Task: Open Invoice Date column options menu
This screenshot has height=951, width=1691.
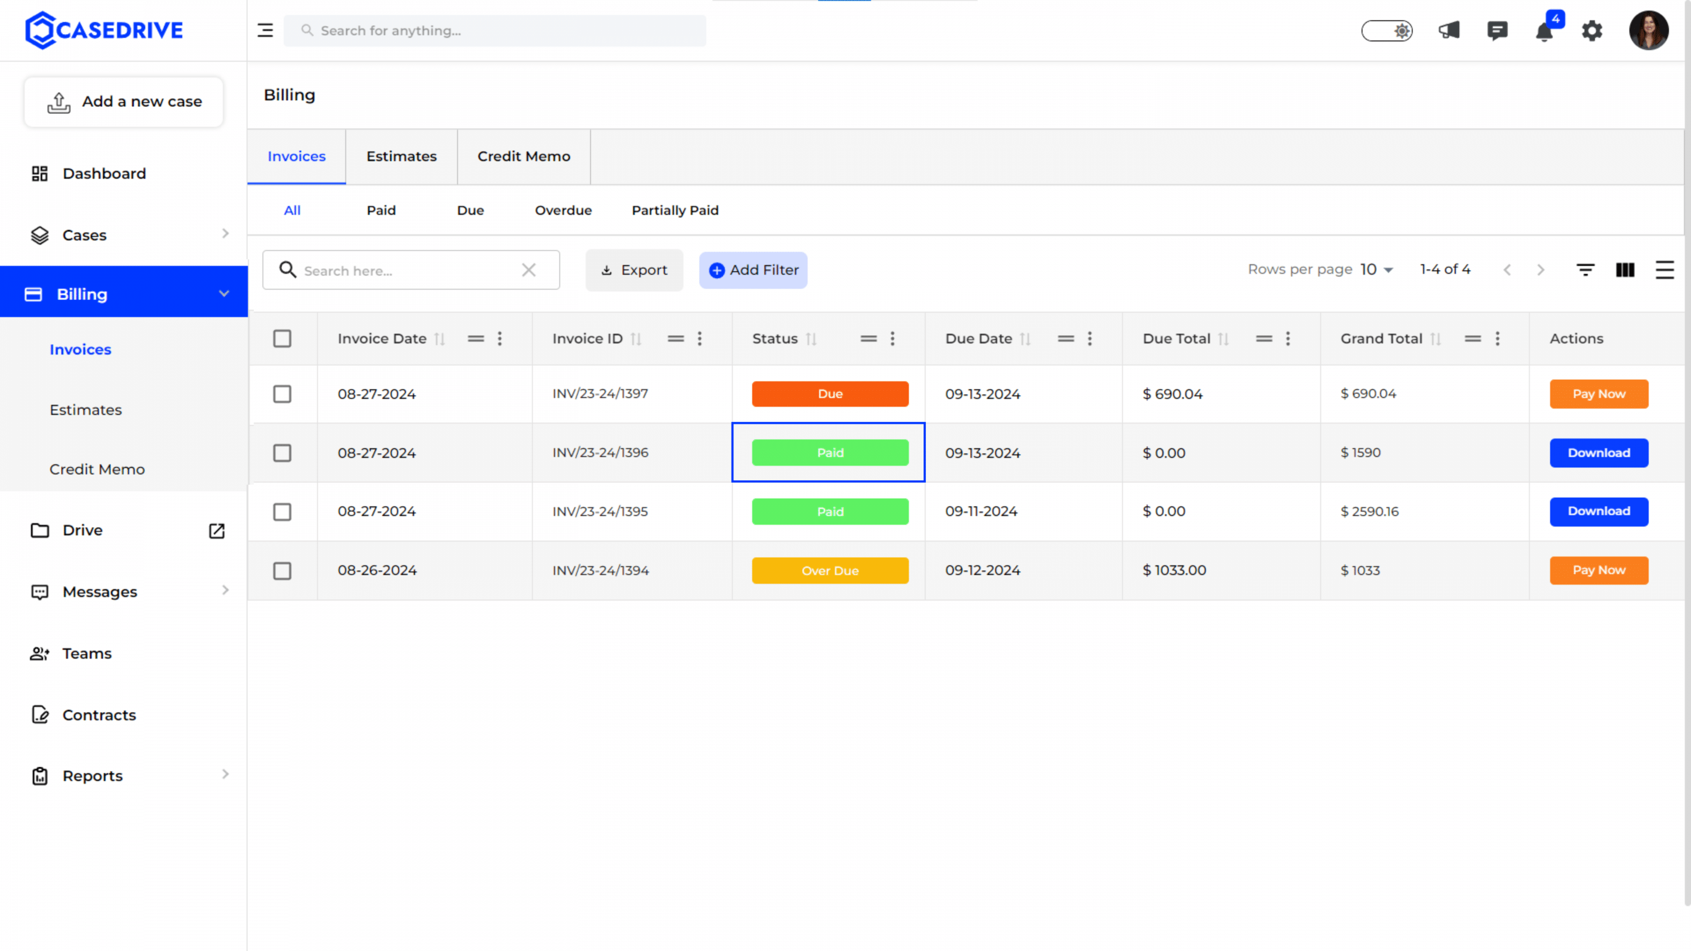Action: [x=500, y=339]
